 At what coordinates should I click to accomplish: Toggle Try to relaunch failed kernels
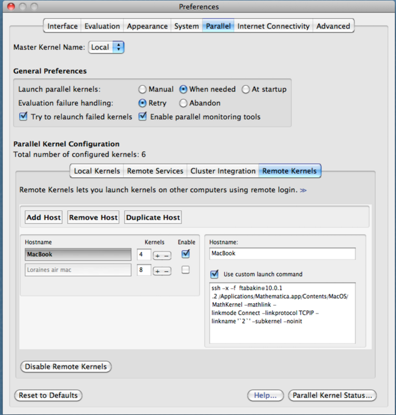click(x=23, y=117)
